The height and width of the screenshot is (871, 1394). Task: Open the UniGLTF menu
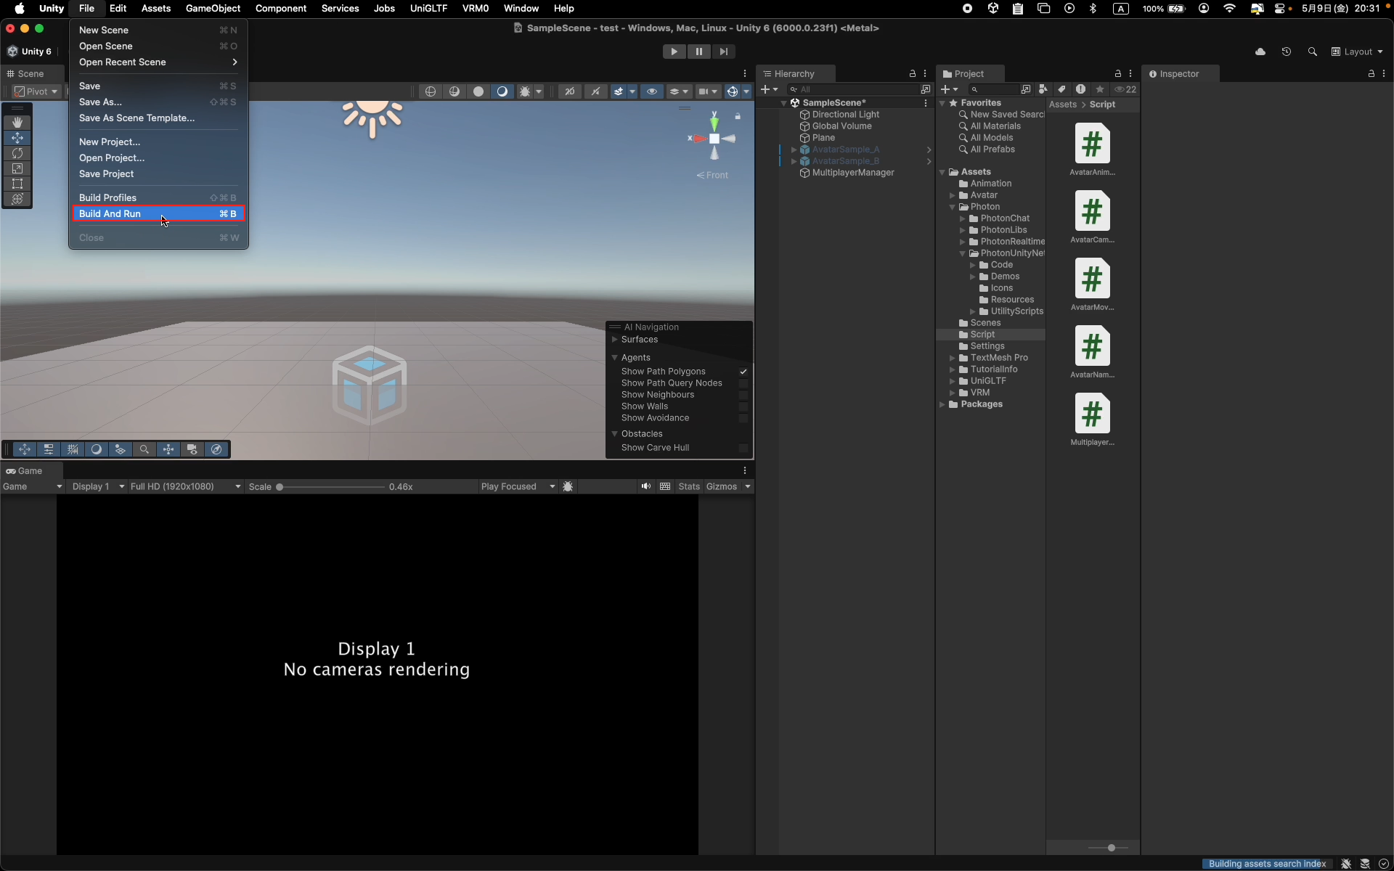pyautogui.click(x=428, y=9)
